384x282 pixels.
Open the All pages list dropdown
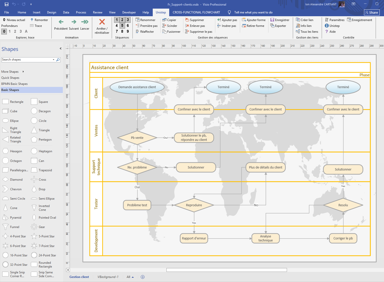pos(130,277)
